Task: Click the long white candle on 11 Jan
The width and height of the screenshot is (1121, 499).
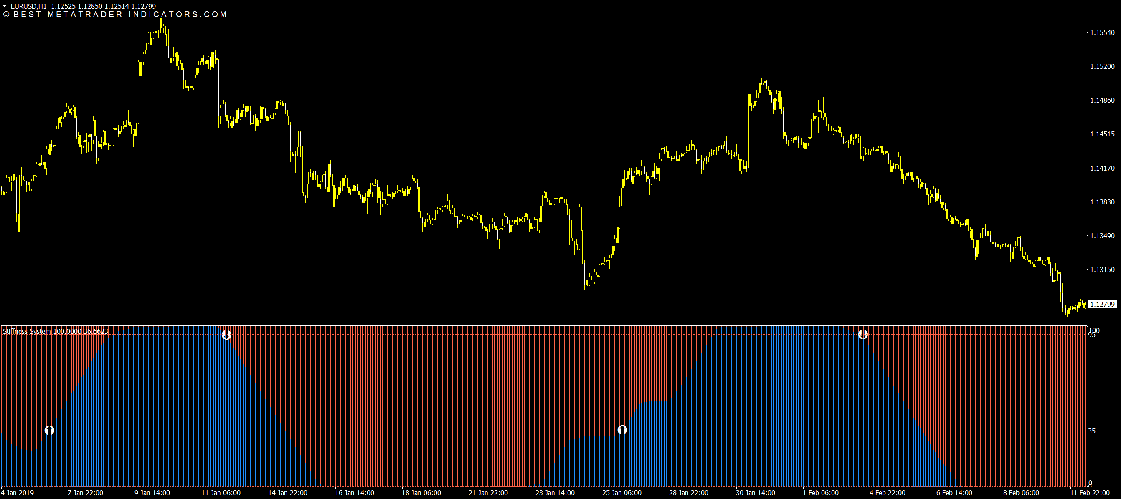Action: point(218,87)
